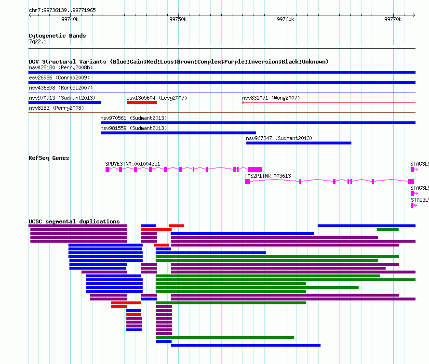Viewport: 429px width, 364px height.
Task: Open gene SPDYE3|NM_001004351 label
Action: [x=133, y=164]
